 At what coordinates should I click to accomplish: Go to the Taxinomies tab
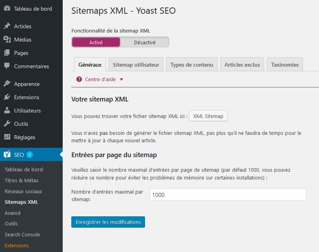coord(285,65)
